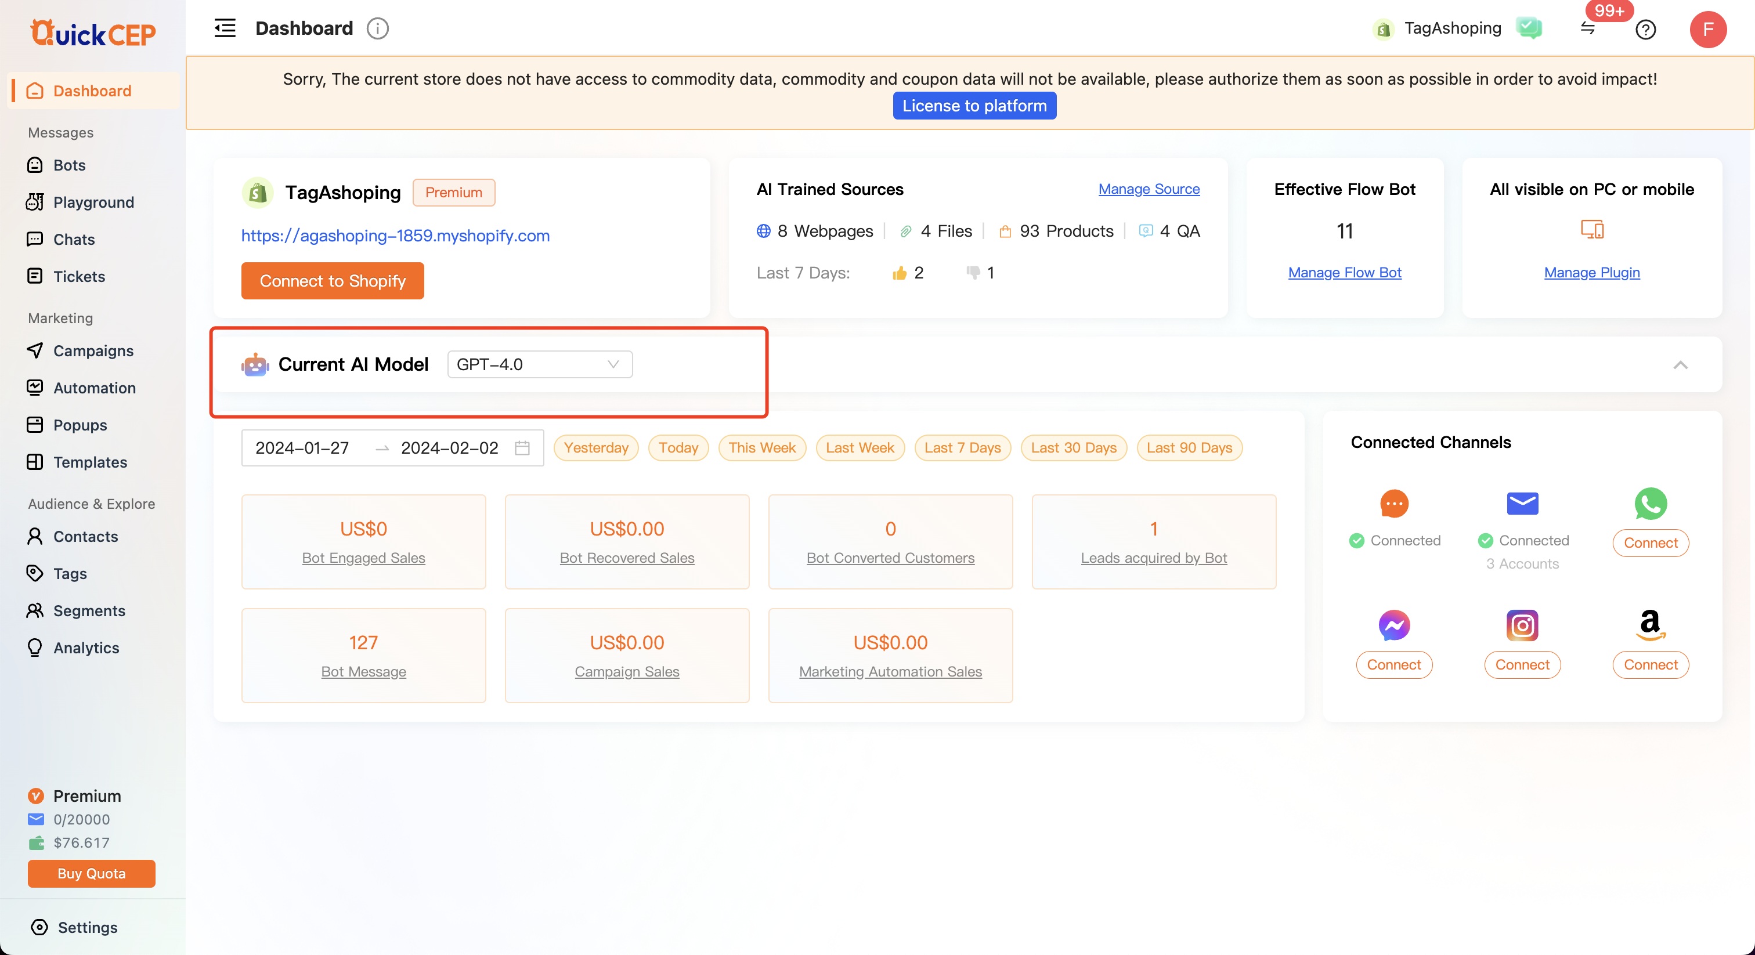Click the globe Webpages icon
1755x955 pixels.
tap(763, 231)
